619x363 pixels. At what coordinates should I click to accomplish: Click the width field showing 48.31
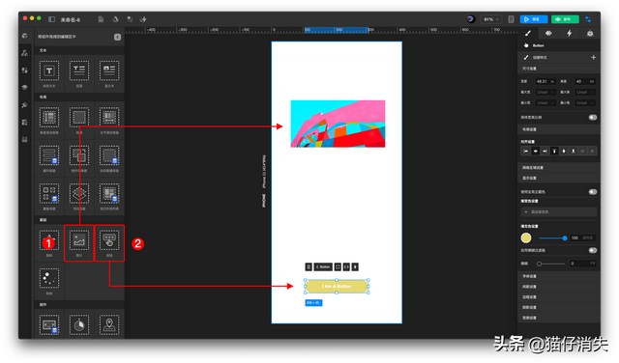545,81
